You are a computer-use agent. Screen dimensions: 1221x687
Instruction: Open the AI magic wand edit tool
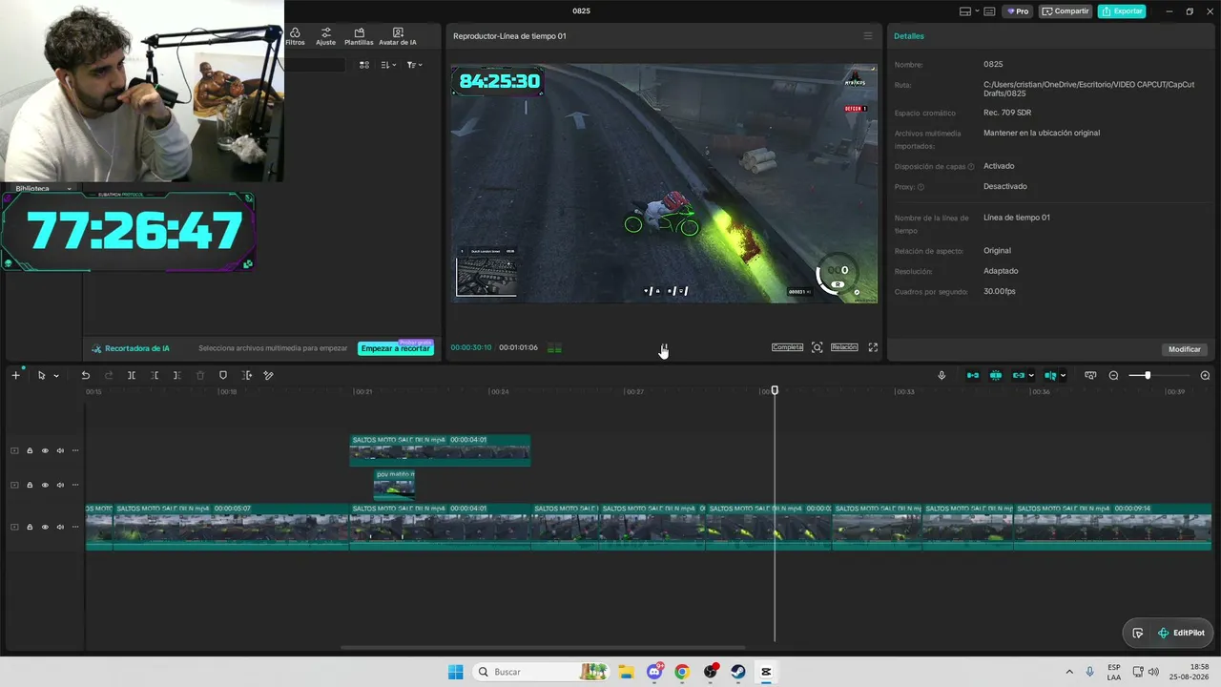[x=269, y=375]
